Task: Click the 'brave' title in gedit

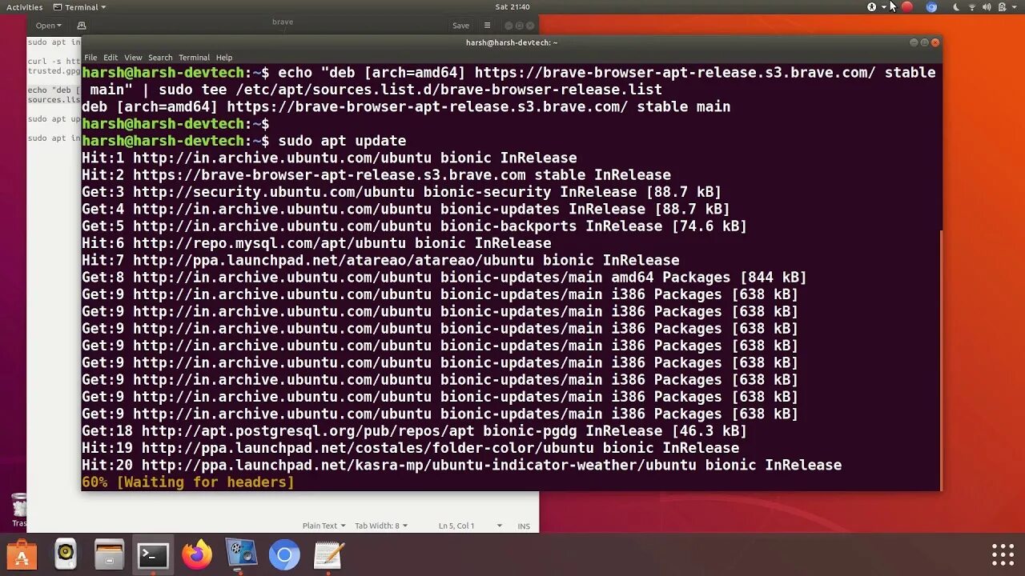Action: (283, 22)
